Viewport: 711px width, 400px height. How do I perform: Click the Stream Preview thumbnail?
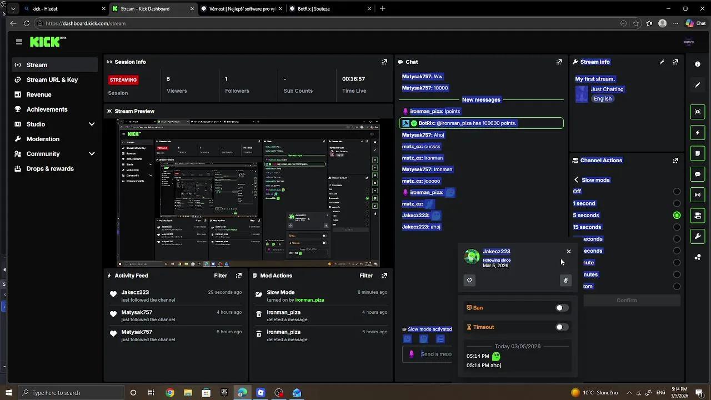click(x=248, y=193)
